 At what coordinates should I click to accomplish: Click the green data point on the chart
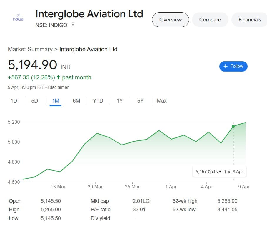233,126
